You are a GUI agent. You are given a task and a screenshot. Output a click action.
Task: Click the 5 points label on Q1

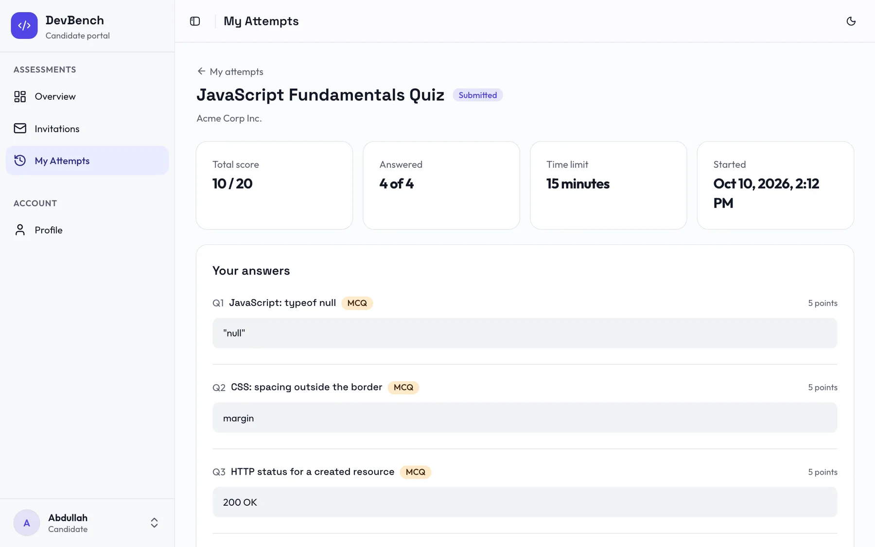pos(822,303)
